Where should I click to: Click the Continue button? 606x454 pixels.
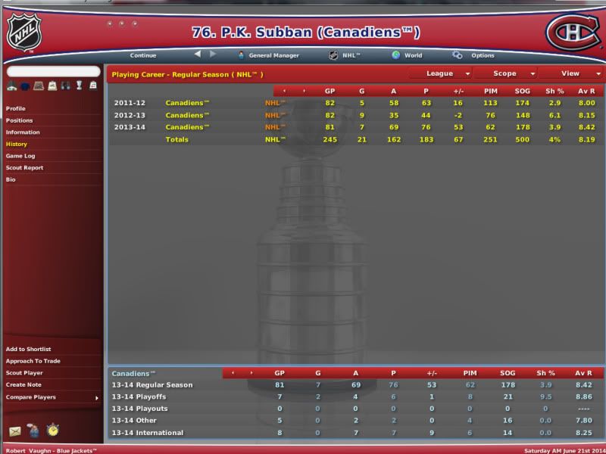pos(143,55)
